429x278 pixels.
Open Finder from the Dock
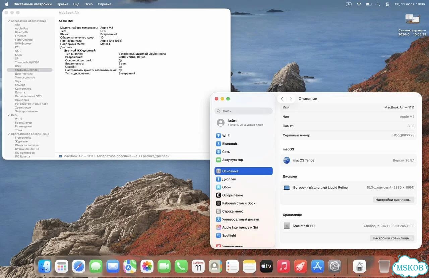coord(45,267)
